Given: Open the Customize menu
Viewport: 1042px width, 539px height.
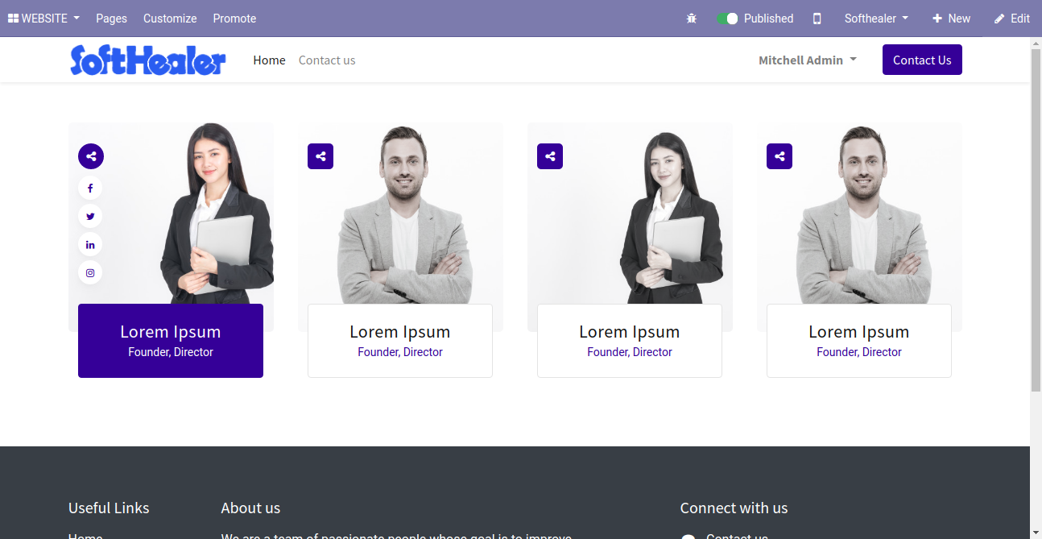Looking at the screenshot, I should [170, 19].
